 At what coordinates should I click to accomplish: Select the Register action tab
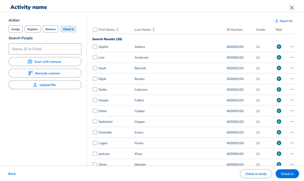[33, 29]
